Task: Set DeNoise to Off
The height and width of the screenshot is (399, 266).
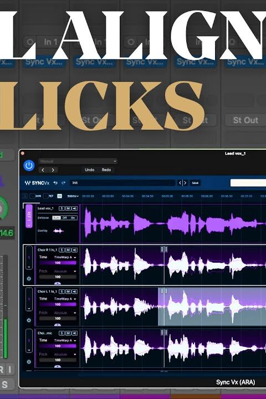Action: point(65,218)
